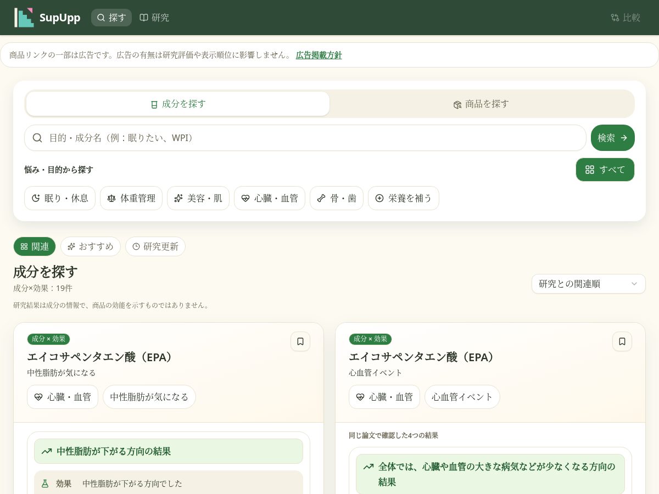The height and width of the screenshot is (494, 659).
Task: Open EPA 中性脂肪が気になる card title
Action: coord(102,357)
